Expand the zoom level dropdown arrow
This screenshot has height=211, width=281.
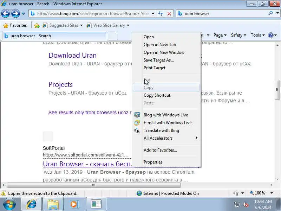tap(272, 193)
